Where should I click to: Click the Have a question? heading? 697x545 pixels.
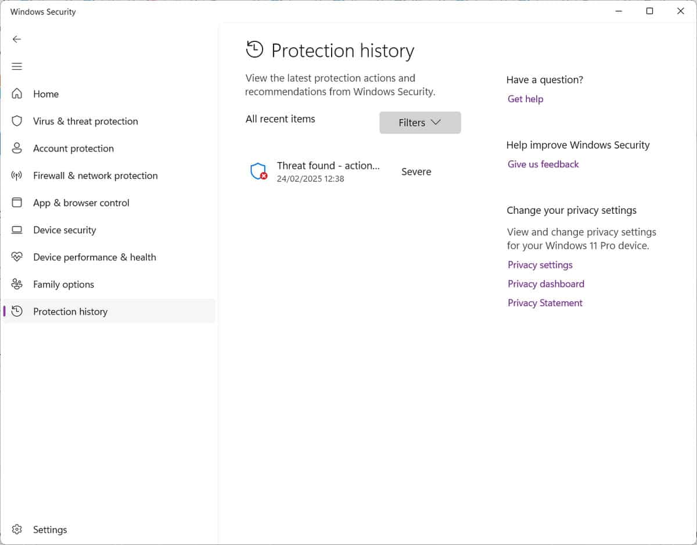(545, 80)
